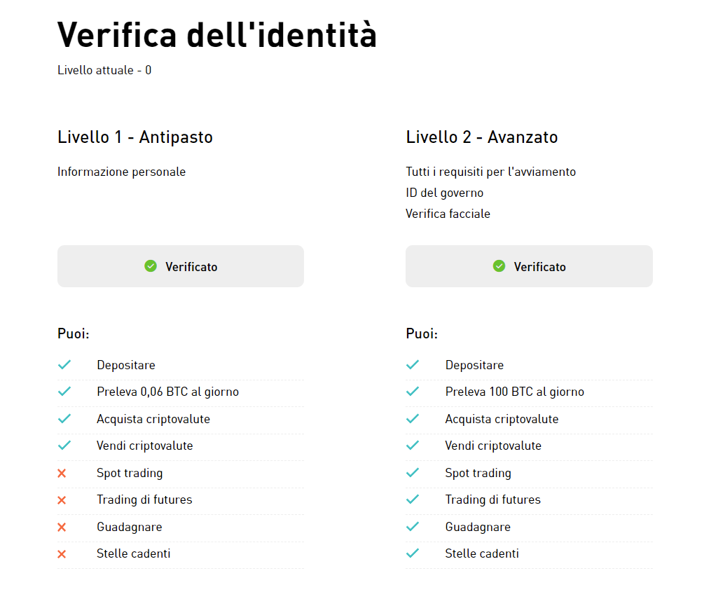This screenshot has height=613, width=711.
Task: Click the green verified circle on Livello 1
Action: click(x=151, y=266)
